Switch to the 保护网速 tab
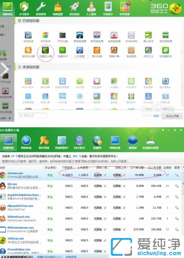 point(44,142)
